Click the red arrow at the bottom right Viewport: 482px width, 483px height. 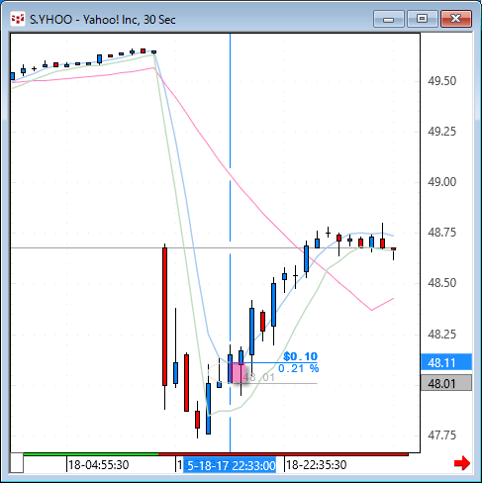(x=462, y=463)
